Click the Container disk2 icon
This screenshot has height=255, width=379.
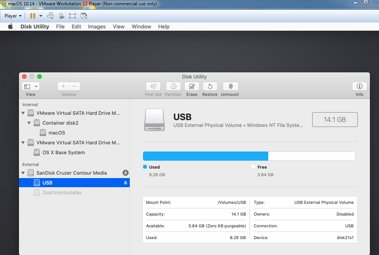click(37, 123)
